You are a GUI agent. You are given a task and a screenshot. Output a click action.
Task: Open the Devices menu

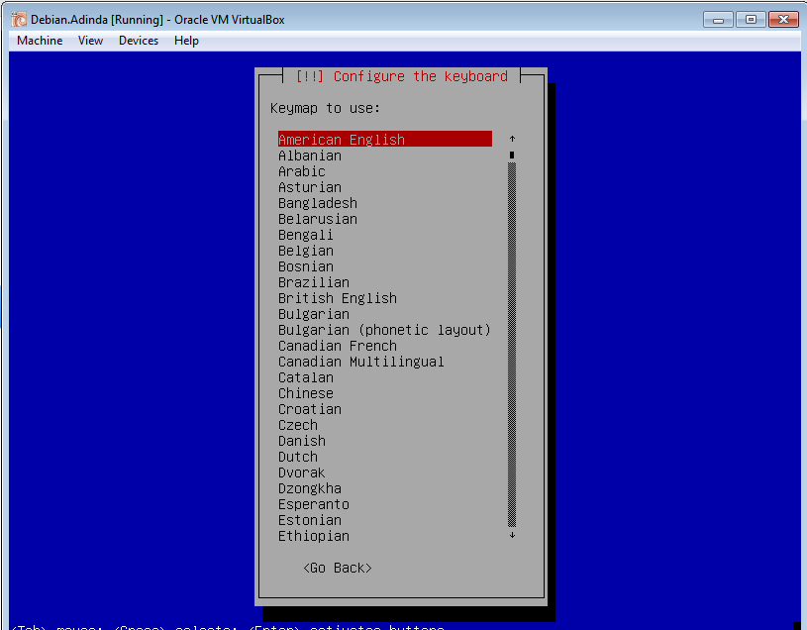[139, 41]
